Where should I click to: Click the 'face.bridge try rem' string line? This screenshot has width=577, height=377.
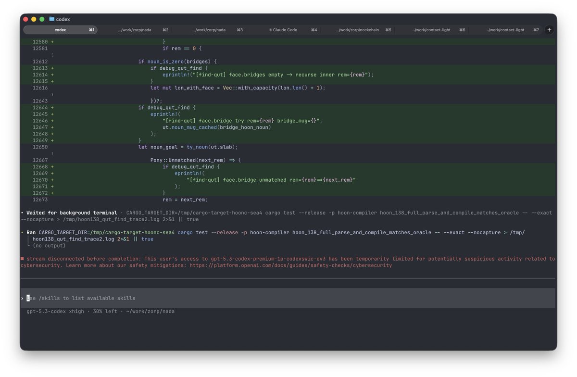(x=242, y=121)
